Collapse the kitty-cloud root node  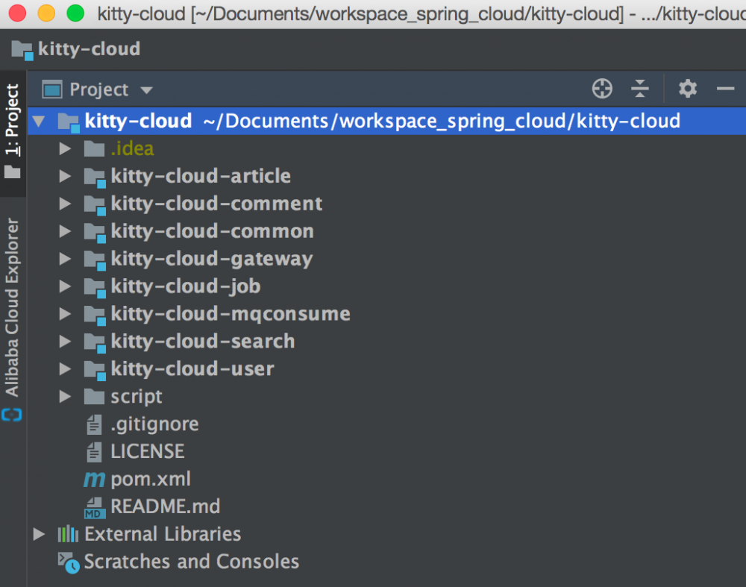pos(39,121)
